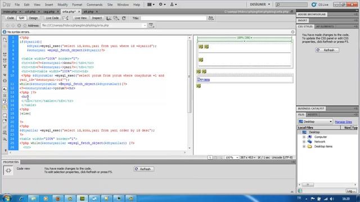Click the Stop loading icon in address bar
360x202 pixels.
pos(19,26)
